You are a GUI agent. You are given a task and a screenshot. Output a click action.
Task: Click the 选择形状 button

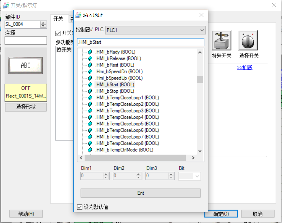[26, 107]
